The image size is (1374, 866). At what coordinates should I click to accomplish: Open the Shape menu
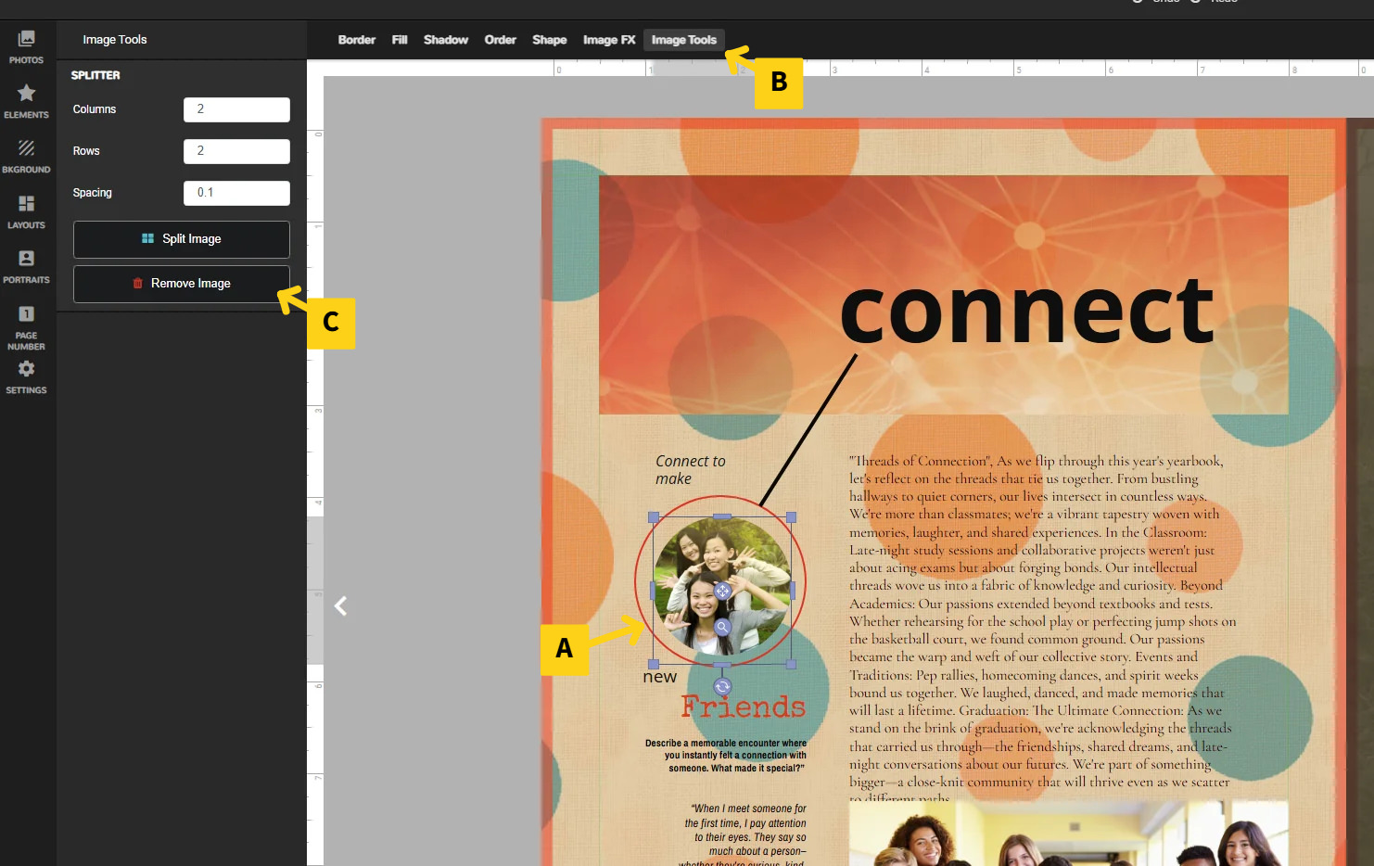click(x=549, y=40)
